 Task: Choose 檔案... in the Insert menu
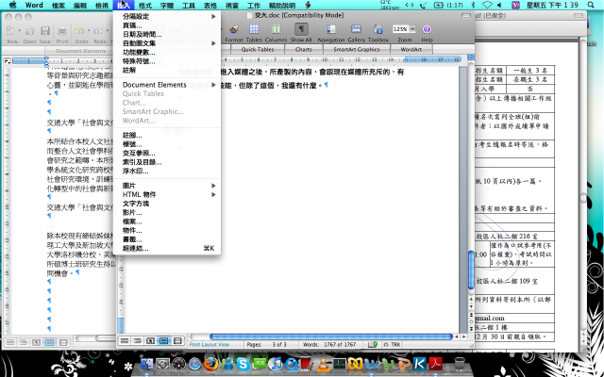tap(168, 221)
